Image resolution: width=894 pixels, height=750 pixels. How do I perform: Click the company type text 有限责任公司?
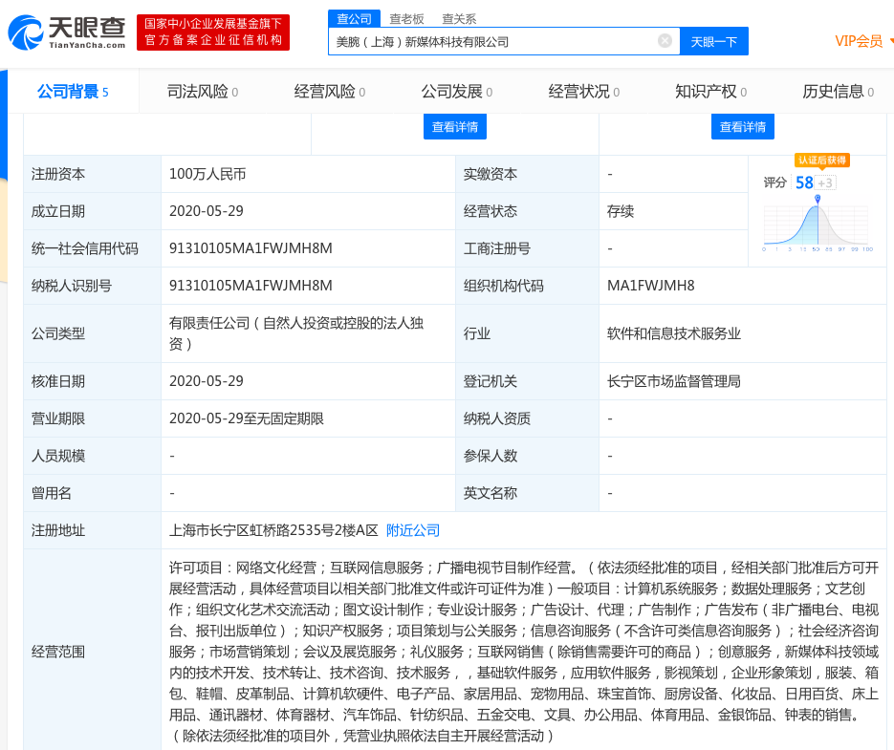209,323
